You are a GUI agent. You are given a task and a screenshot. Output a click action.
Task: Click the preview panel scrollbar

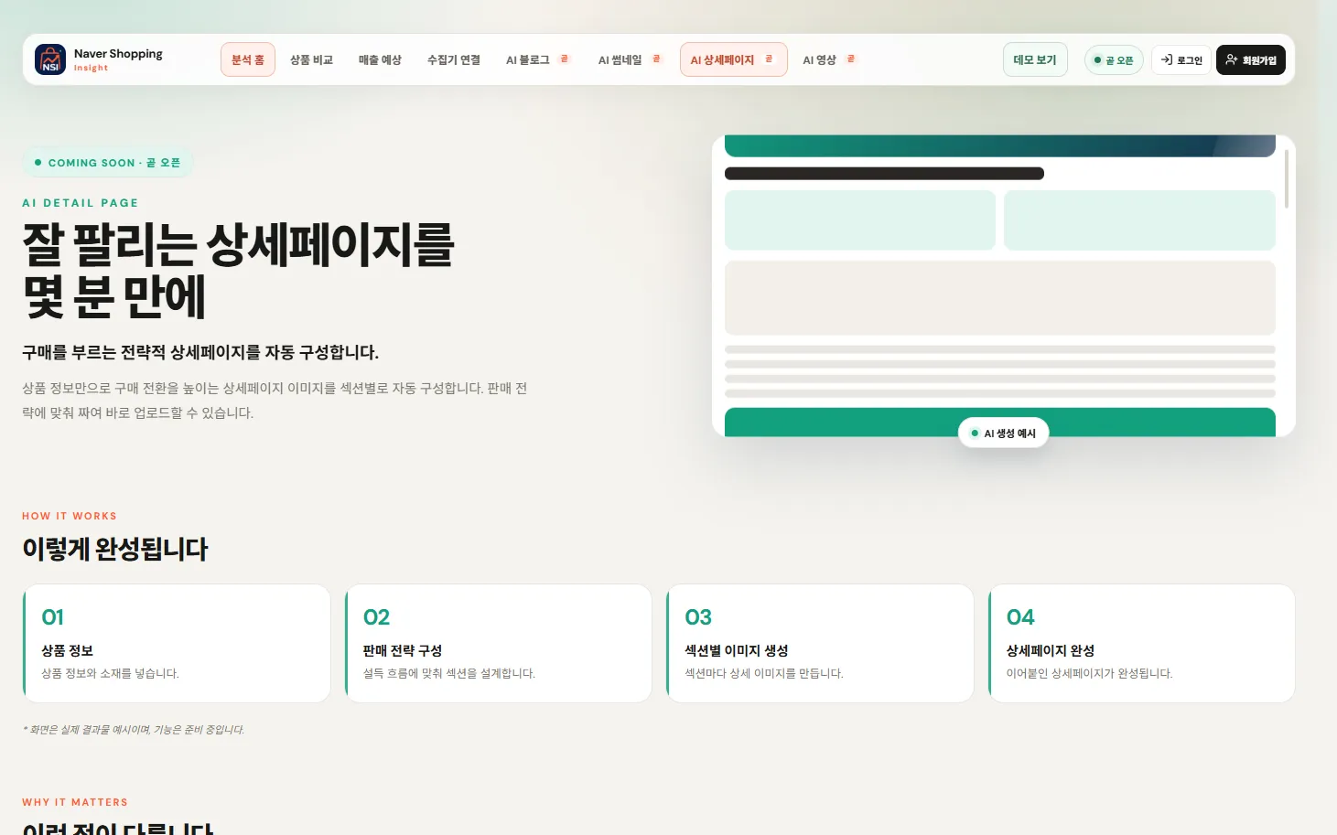coord(1287,179)
